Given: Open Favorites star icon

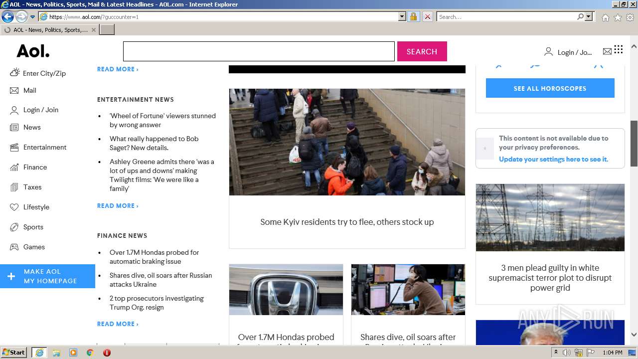Looking at the screenshot, I should tap(618, 17).
